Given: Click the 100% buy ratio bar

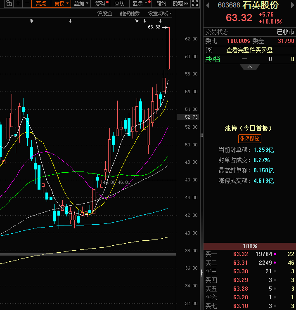Looking at the screenshot, I should tap(250, 246).
